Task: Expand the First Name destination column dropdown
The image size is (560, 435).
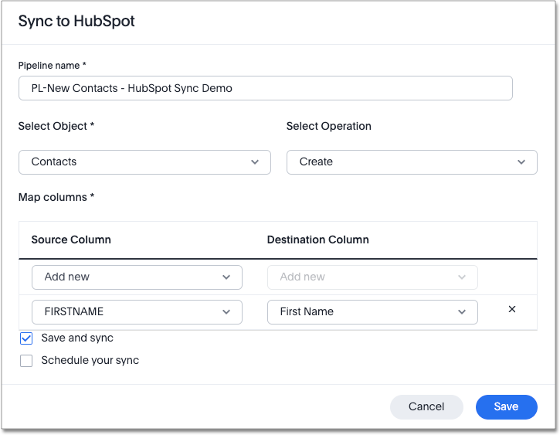Action: (x=372, y=312)
